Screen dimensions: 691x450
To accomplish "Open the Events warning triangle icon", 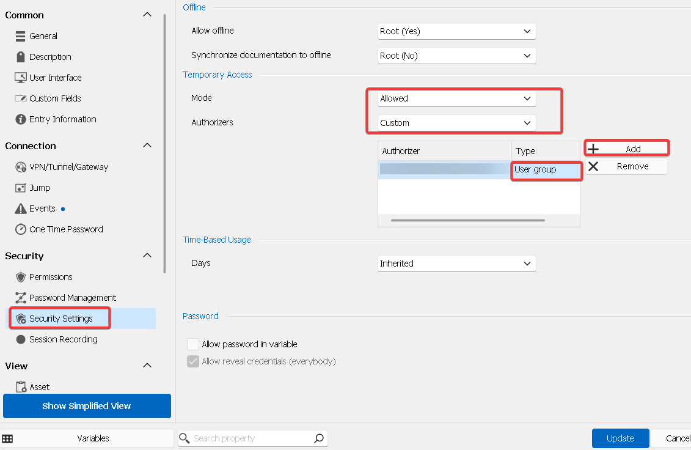I will [20, 208].
